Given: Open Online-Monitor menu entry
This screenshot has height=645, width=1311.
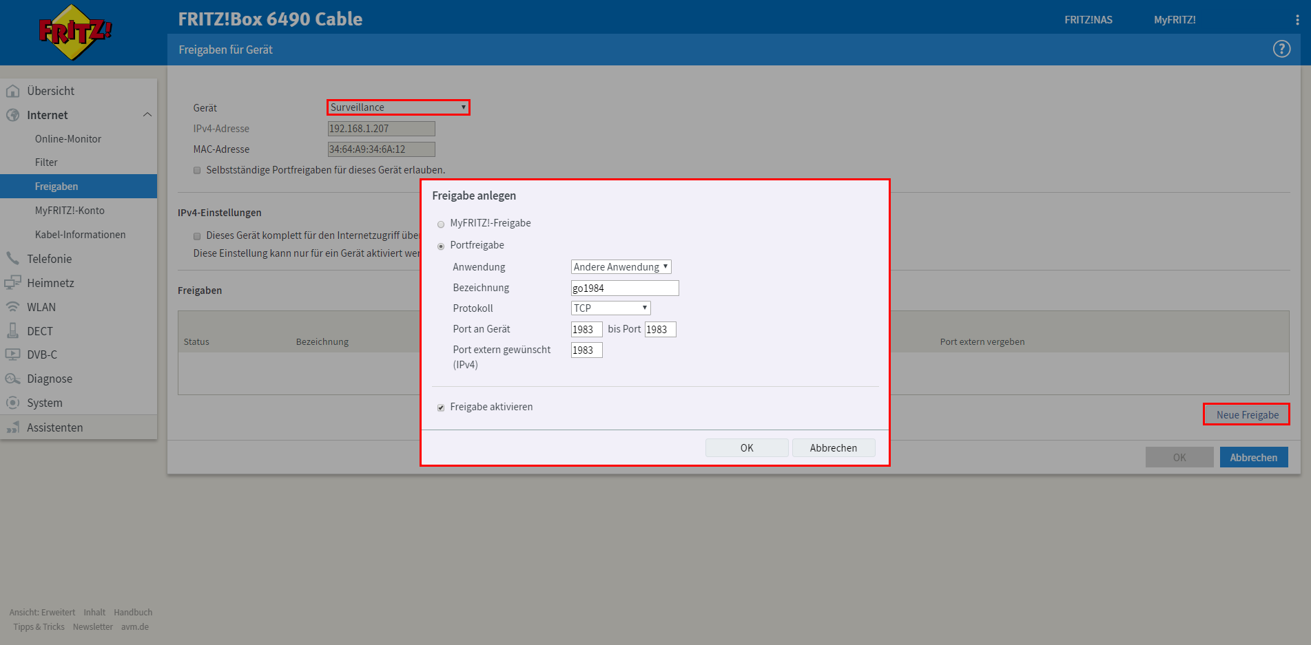Looking at the screenshot, I should pos(68,139).
